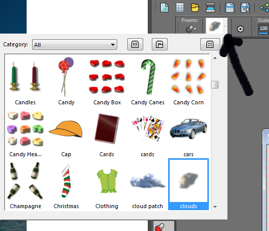Open the tube settings gear icon
The image size is (269, 231).
240,29
